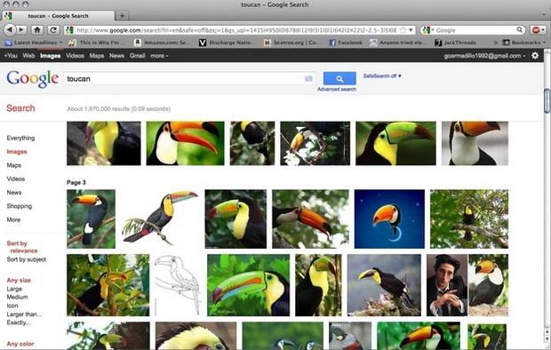Open a new tab with the plus button
Screen dimensions: 551x350
pyautogui.click(x=122, y=16)
